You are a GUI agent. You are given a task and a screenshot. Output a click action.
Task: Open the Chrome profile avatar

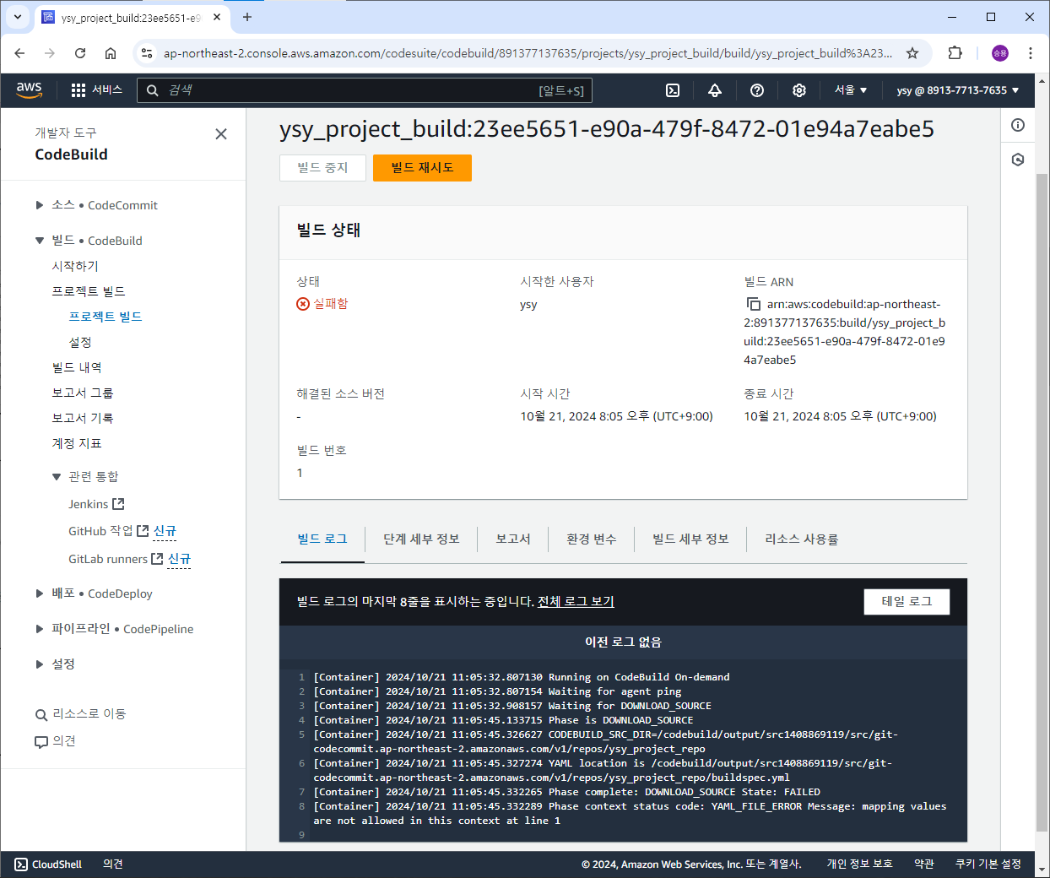(x=1000, y=53)
